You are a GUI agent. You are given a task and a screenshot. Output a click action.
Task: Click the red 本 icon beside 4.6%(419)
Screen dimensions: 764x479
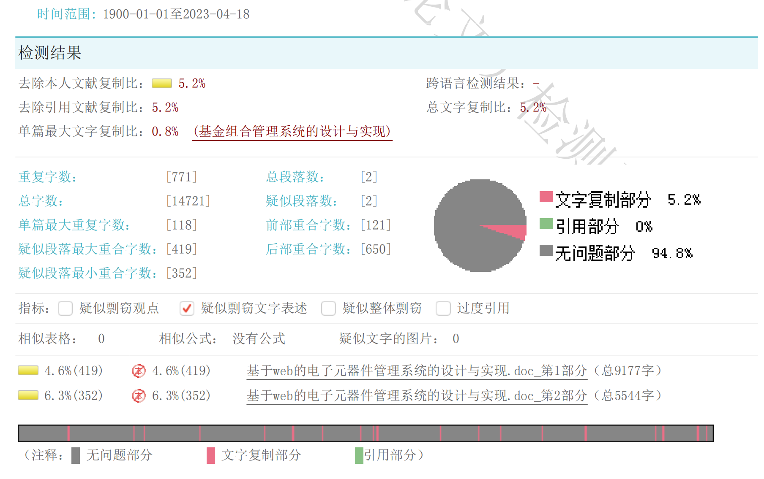click(138, 371)
